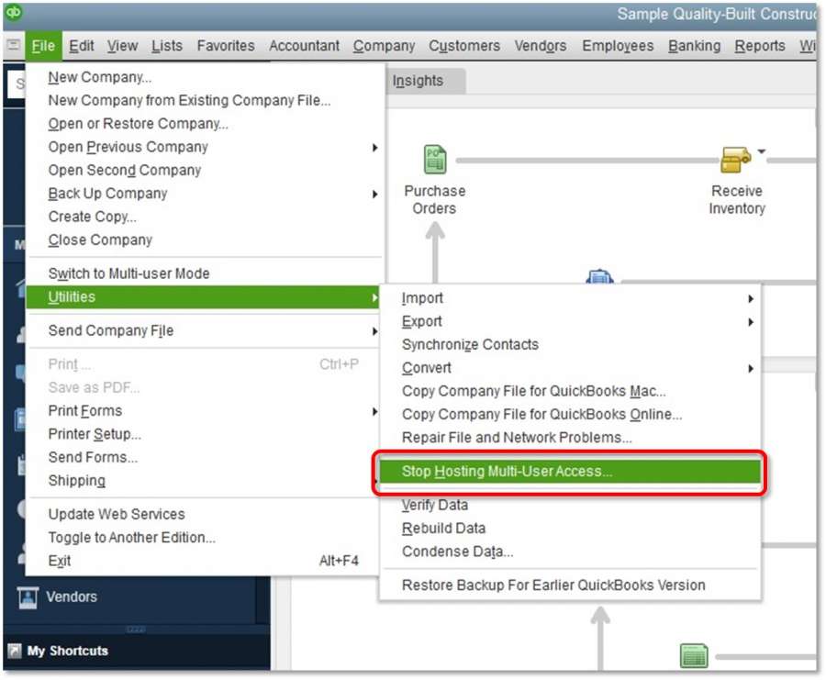Click the Vendors icon in left sidebar
Viewport: 826px width, 680px height.
pos(29,597)
